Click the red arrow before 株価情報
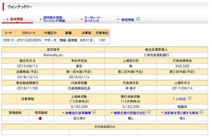This screenshot has width=212, height=137. pos(118,19)
